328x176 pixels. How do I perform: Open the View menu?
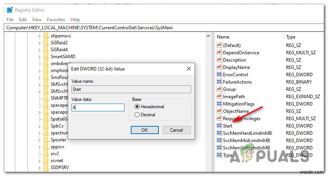(x=37, y=20)
